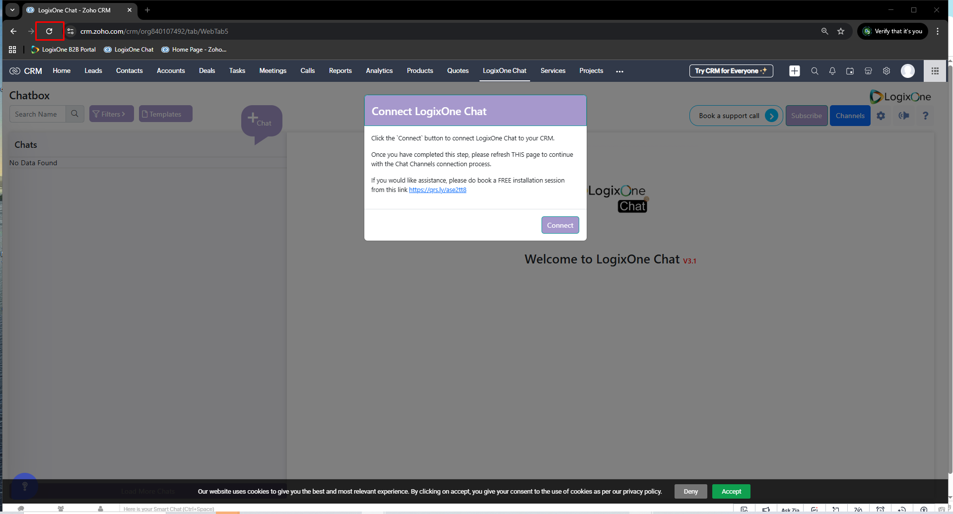Click the URL address bar

447,31
